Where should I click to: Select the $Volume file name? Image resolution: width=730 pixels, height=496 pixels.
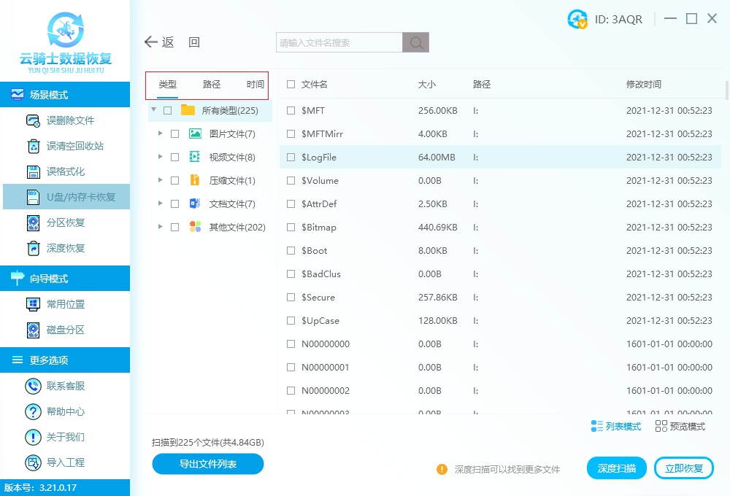(x=320, y=181)
